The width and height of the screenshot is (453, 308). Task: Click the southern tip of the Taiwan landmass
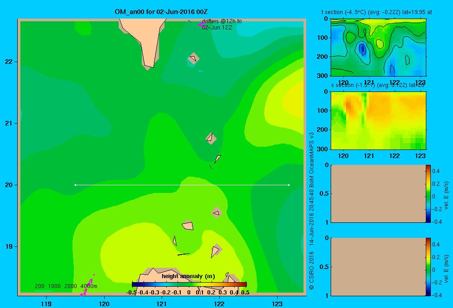pyautogui.click(x=149, y=66)
